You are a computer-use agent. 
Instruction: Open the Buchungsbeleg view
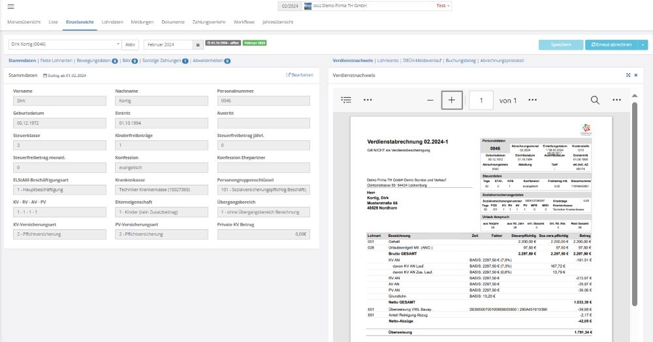(x=460, y=61)
